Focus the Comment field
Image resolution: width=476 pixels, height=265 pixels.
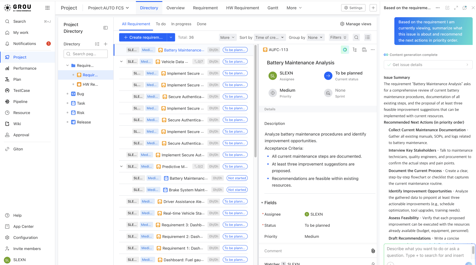coord(317,251)
